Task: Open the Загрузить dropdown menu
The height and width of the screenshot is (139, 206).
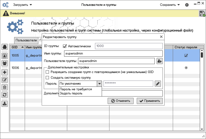Action: tap(22, 5)
